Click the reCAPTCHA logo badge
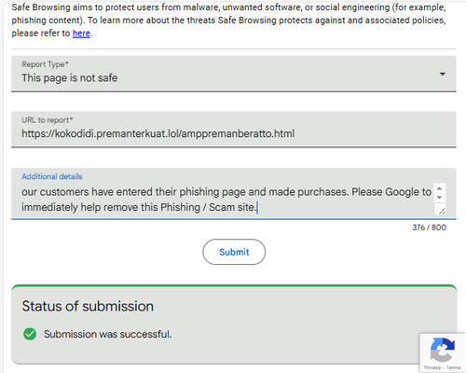Screen dimensions: 466x373 click(x=443, y=350)
